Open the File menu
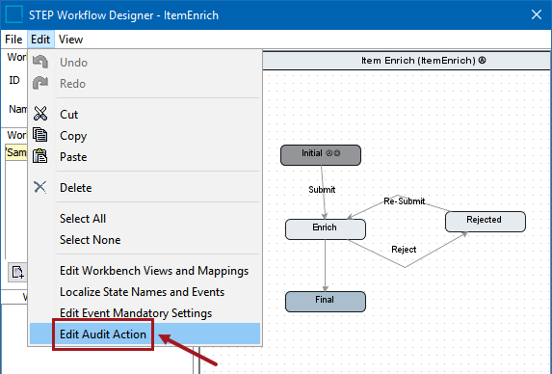 (13, 40)
